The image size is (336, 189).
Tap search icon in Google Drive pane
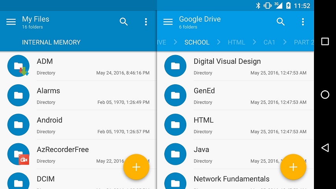(x=280, y=22)
